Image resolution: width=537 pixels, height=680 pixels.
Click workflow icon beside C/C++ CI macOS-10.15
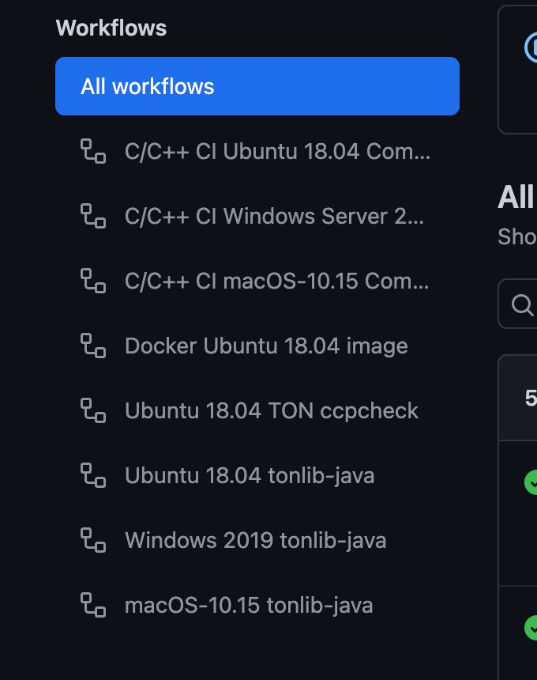(x=93, y=281)
